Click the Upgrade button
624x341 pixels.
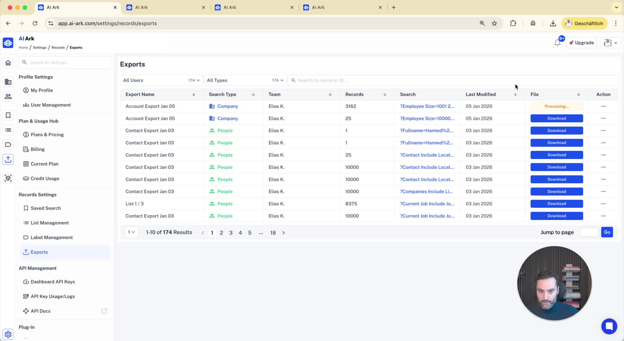click(x=581, y=43)
